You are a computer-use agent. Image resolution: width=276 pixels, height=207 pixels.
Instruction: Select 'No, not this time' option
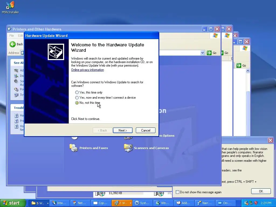[x=88, y=103]
